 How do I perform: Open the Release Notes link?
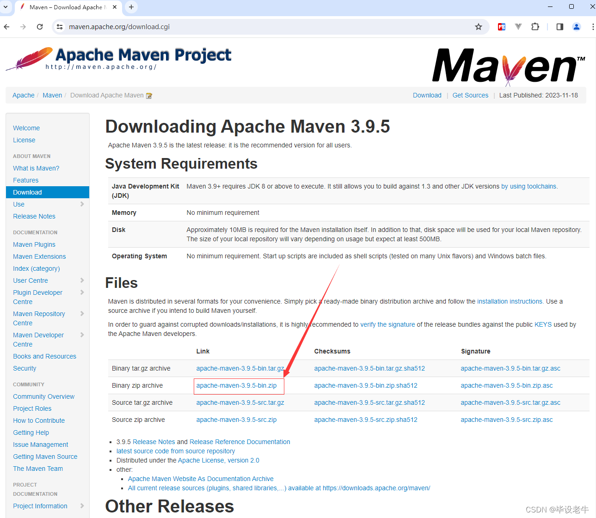click(154, 442)
